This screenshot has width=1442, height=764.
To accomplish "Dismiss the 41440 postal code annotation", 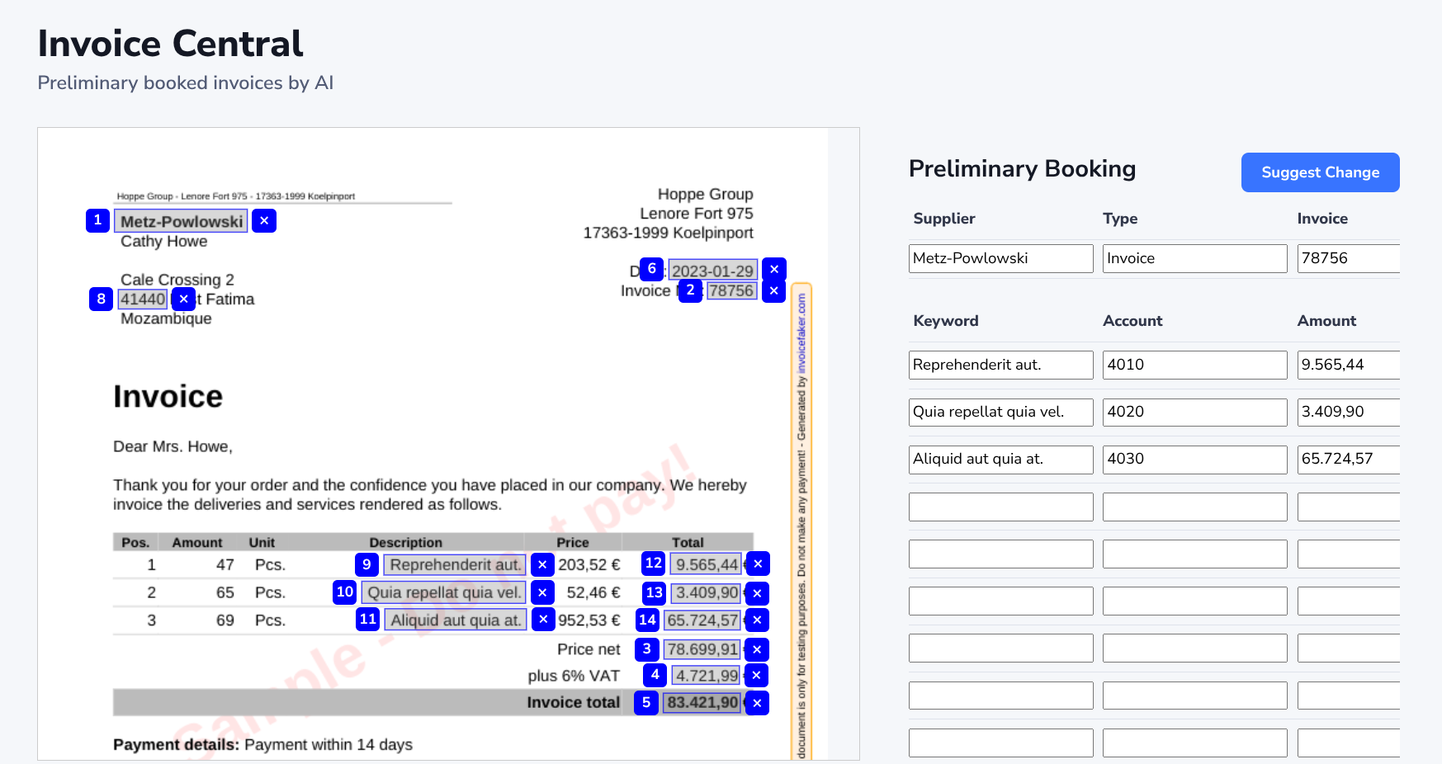I will (x=184, y=299).
